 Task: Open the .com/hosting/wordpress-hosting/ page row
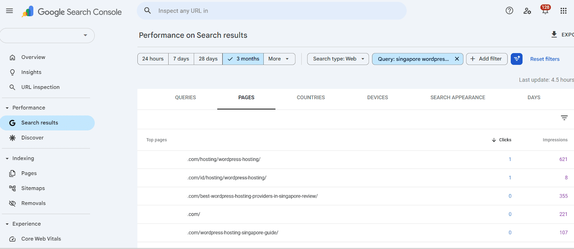[x=356, y=160]
